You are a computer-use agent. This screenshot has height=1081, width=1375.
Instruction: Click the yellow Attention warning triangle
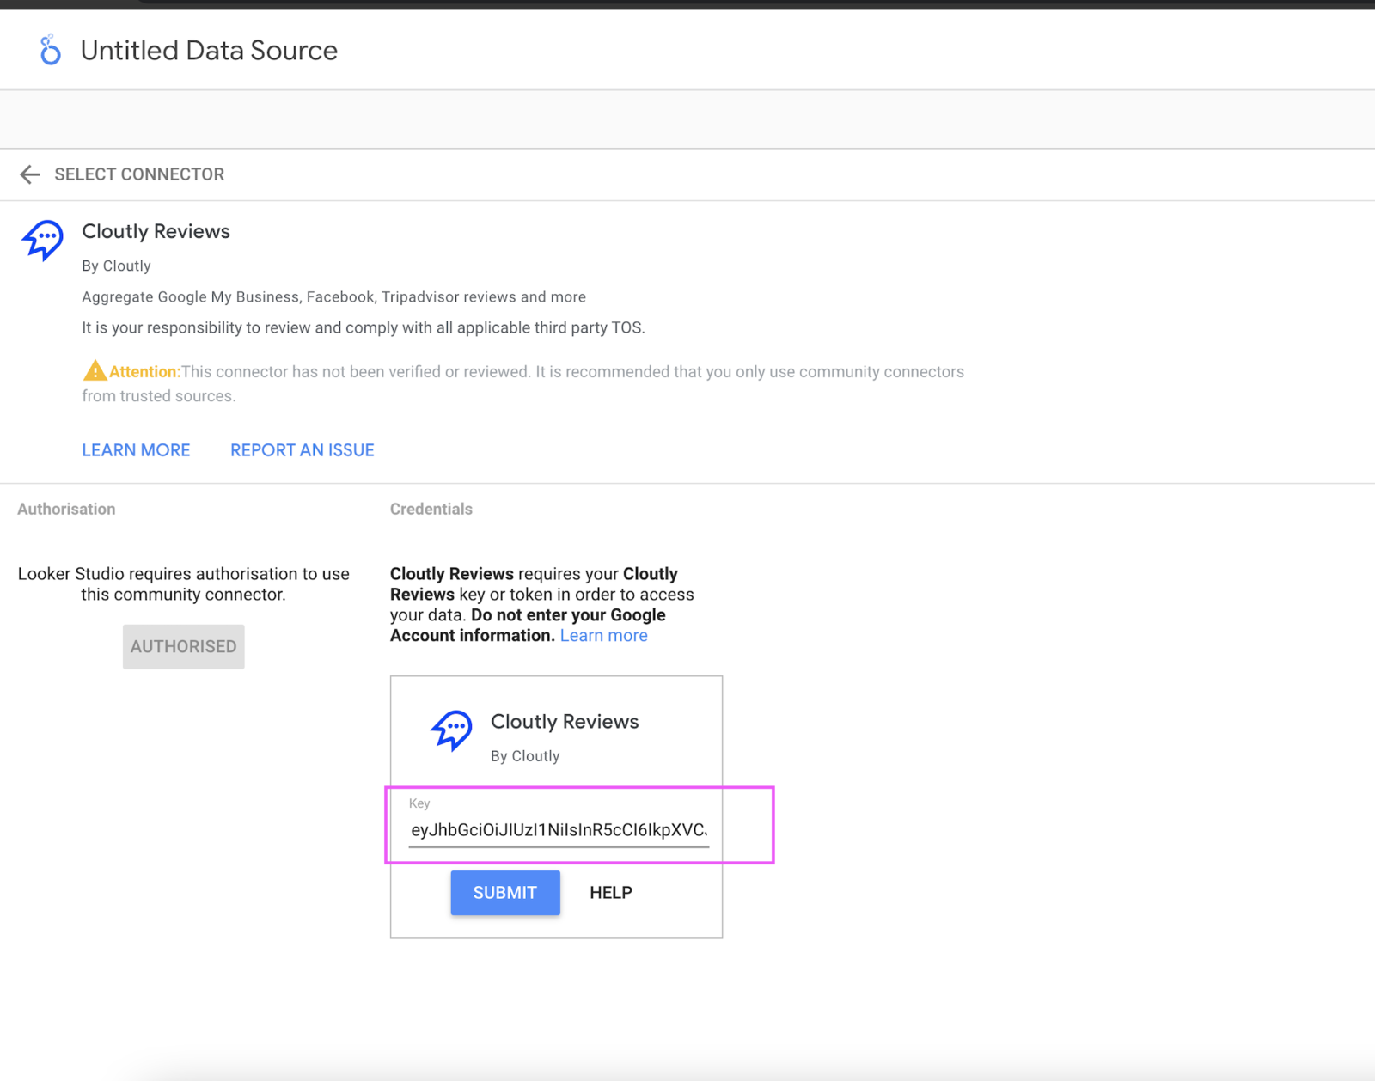[95, 371]
